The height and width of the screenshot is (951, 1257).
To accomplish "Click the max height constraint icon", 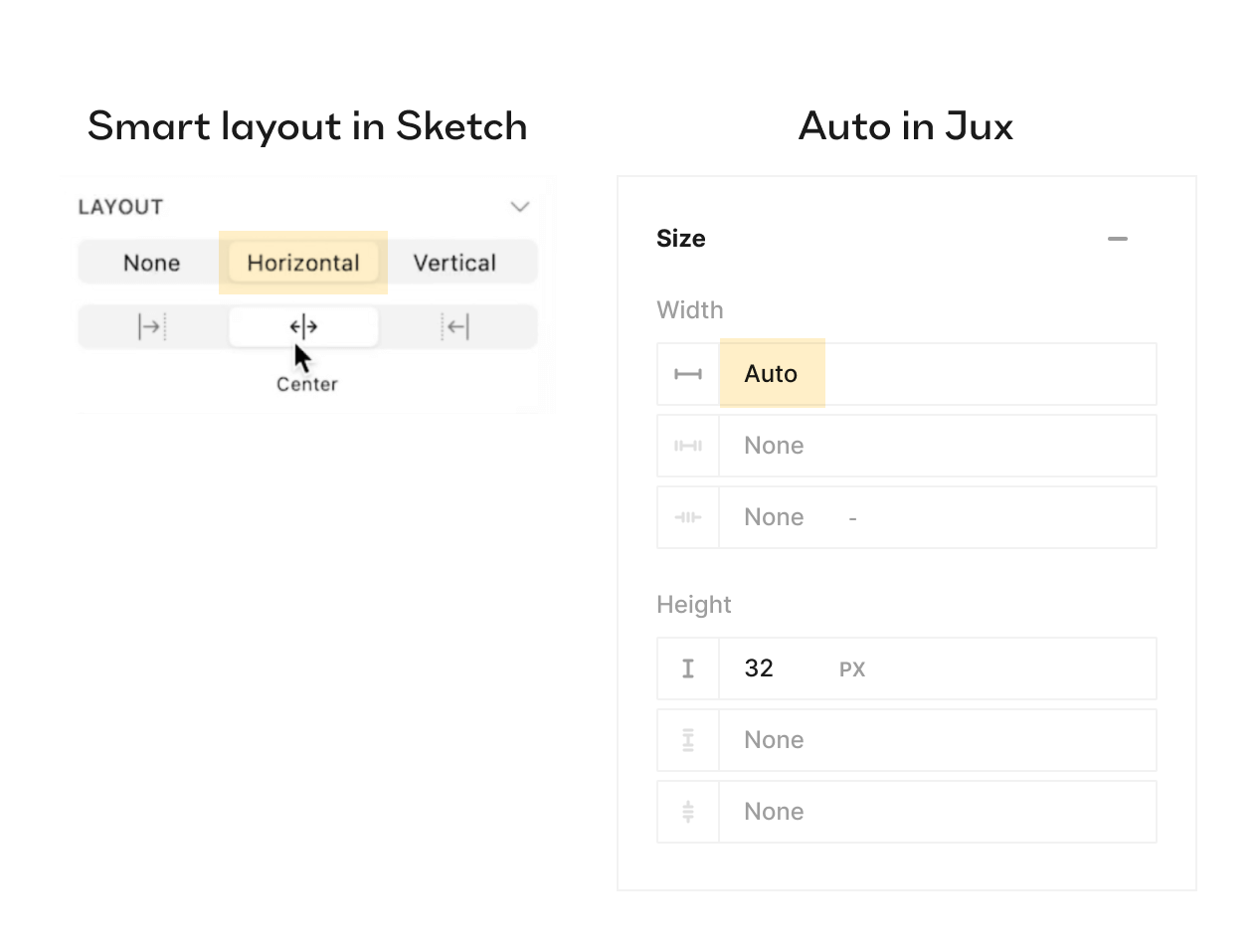I will click(687, 811).
